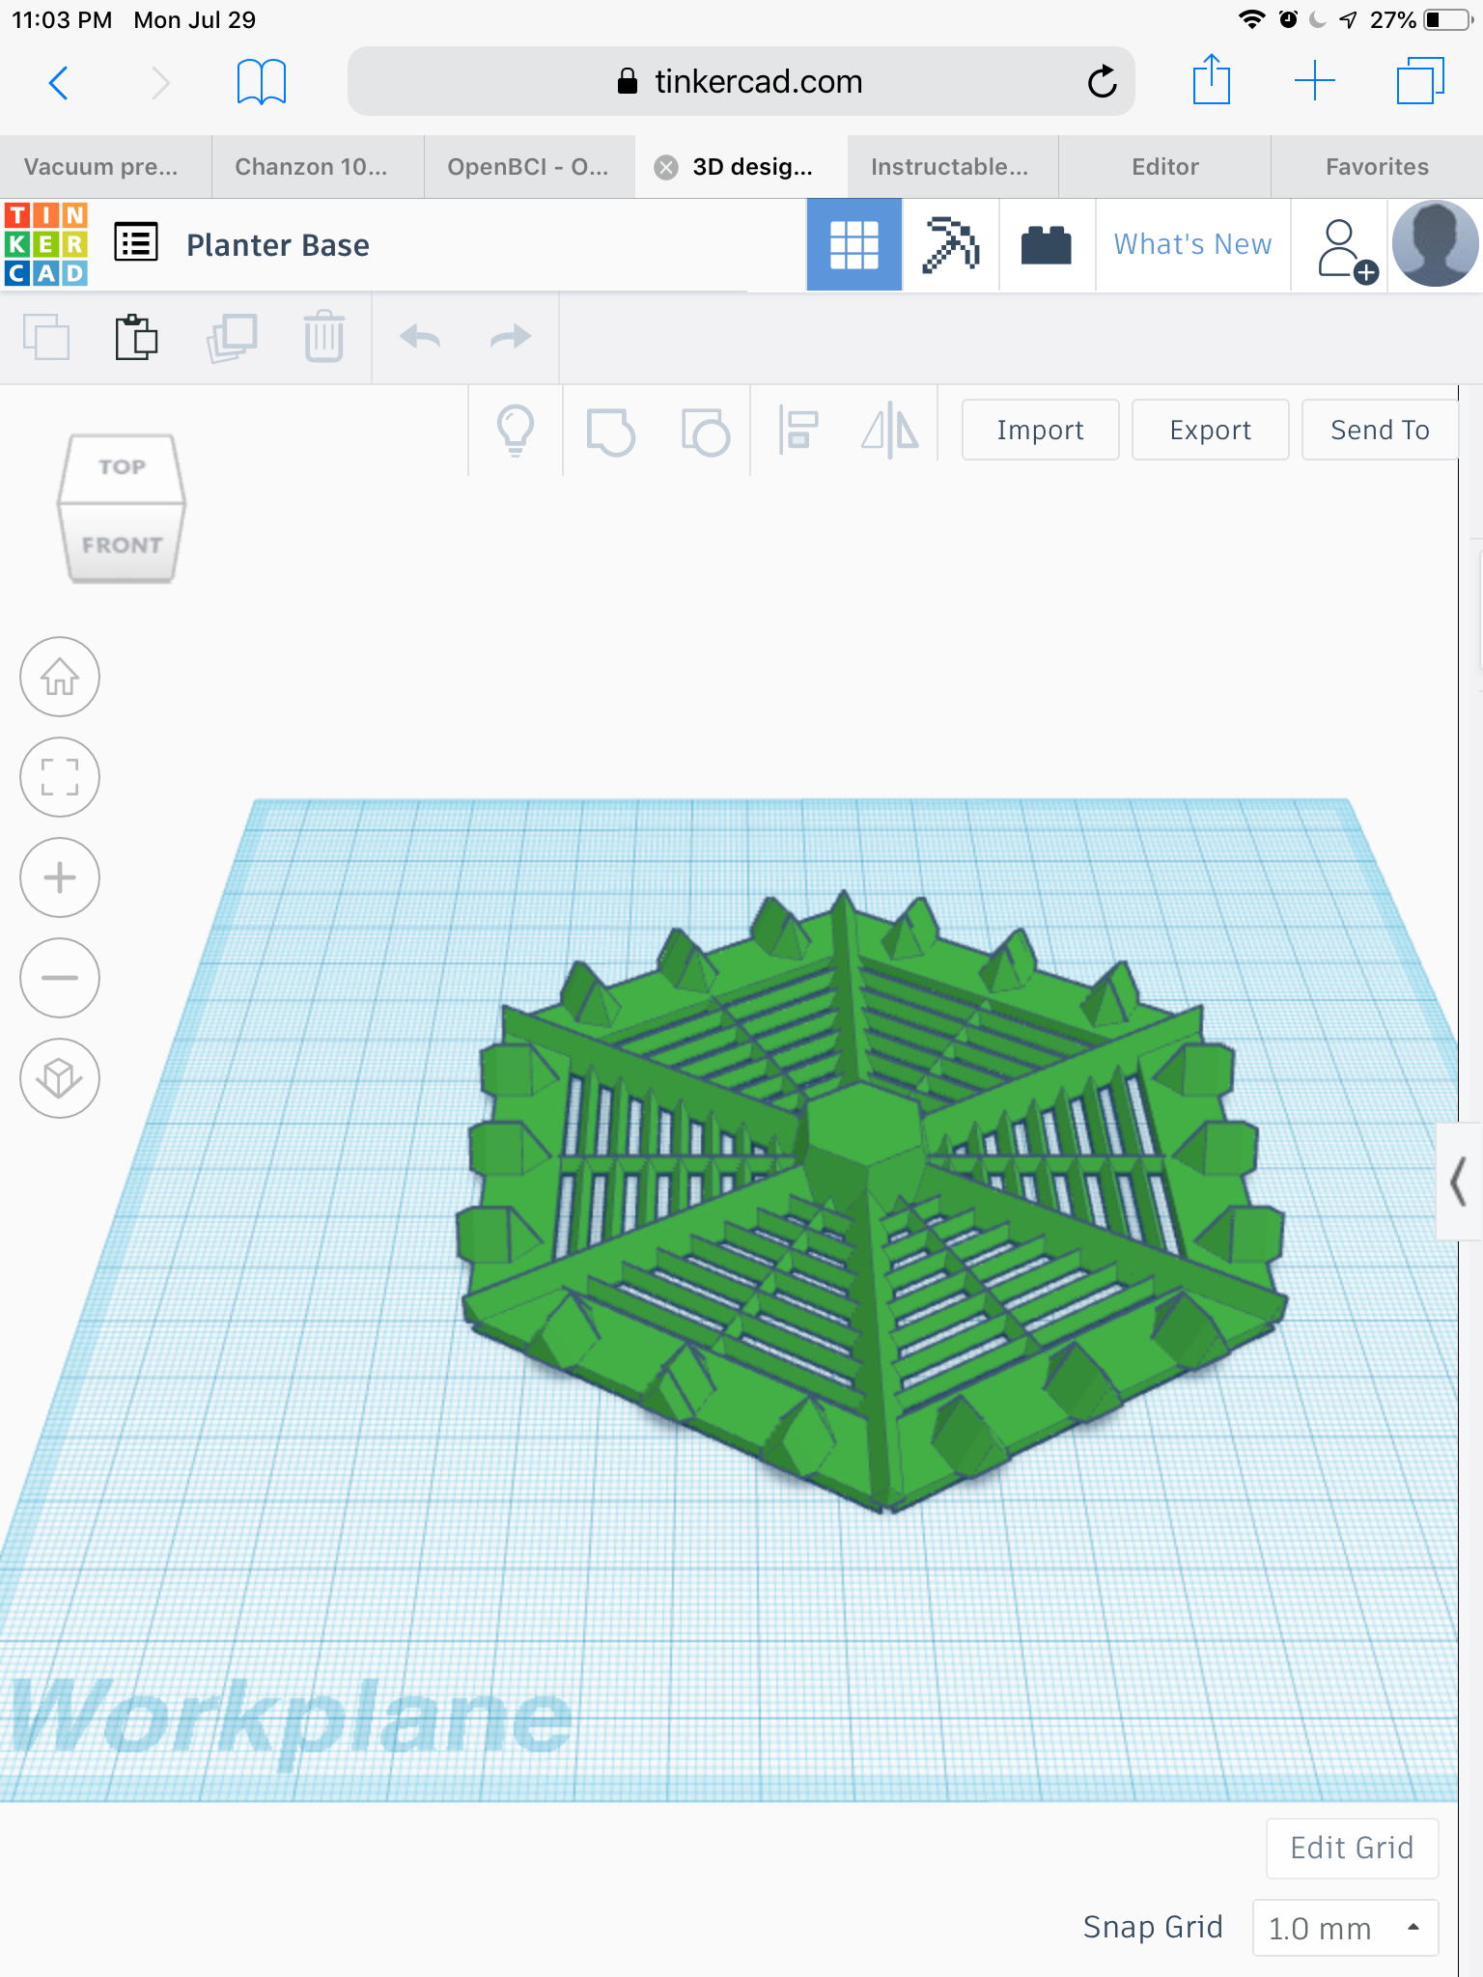Fit all in view
Image resolution: width=1483 pixels, height=1977 pixels.
click(x=60, y=777)
